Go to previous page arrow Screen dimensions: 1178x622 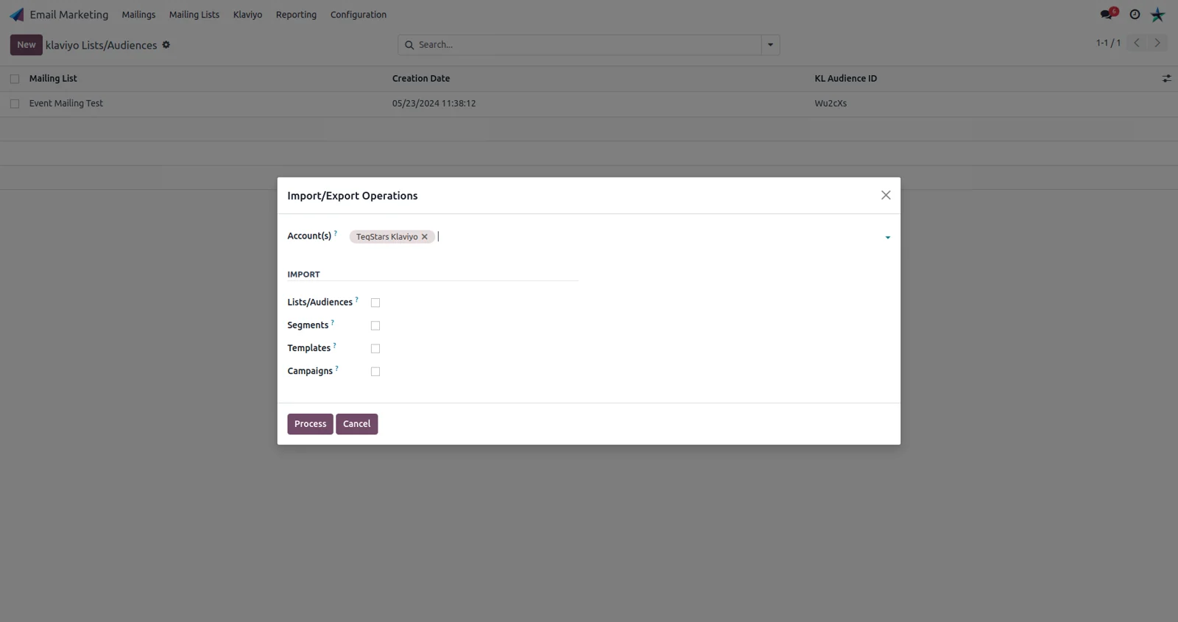1137,43
